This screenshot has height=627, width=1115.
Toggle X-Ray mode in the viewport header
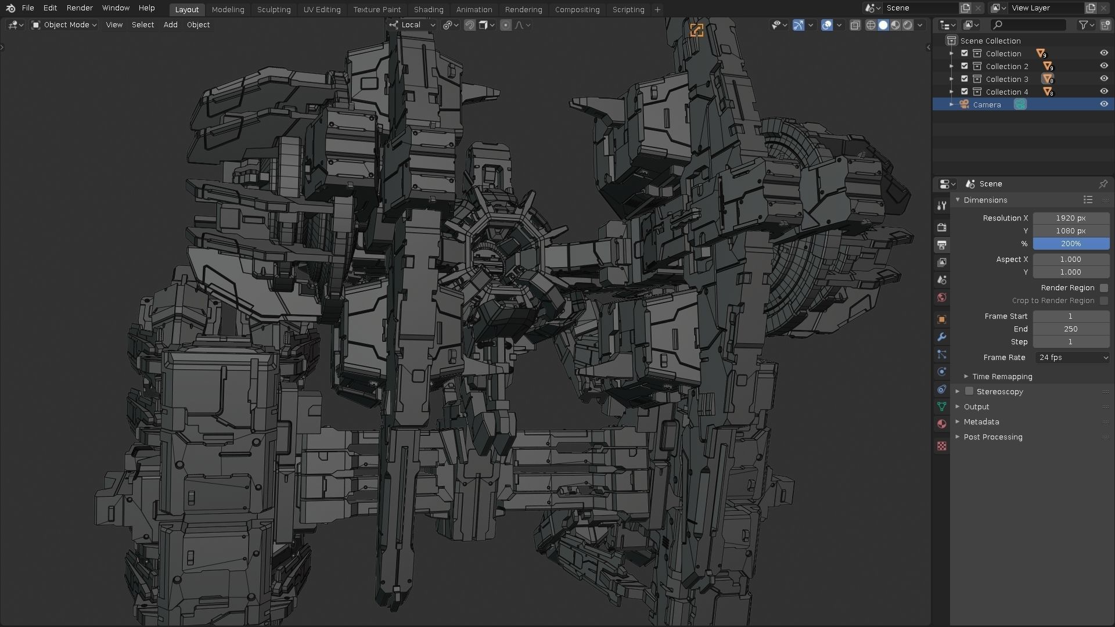855,25
